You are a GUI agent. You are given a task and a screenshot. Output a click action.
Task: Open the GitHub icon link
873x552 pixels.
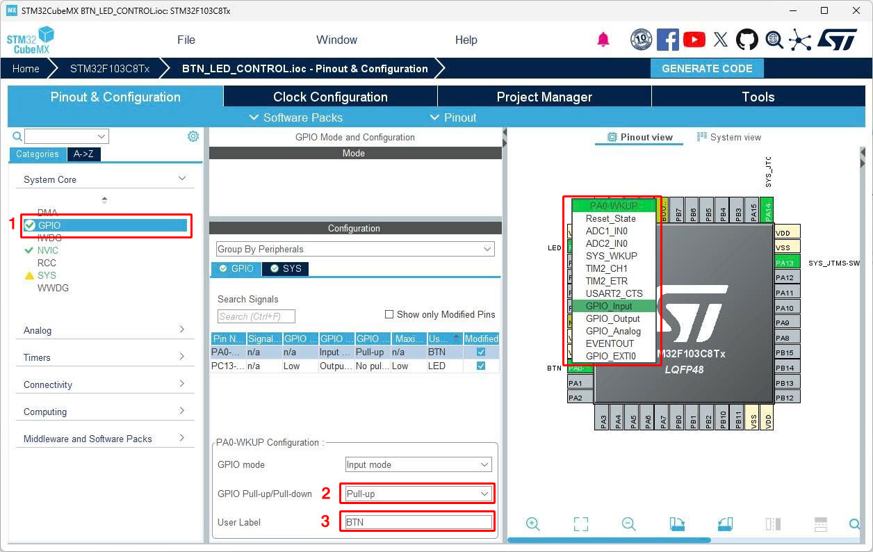747,40
